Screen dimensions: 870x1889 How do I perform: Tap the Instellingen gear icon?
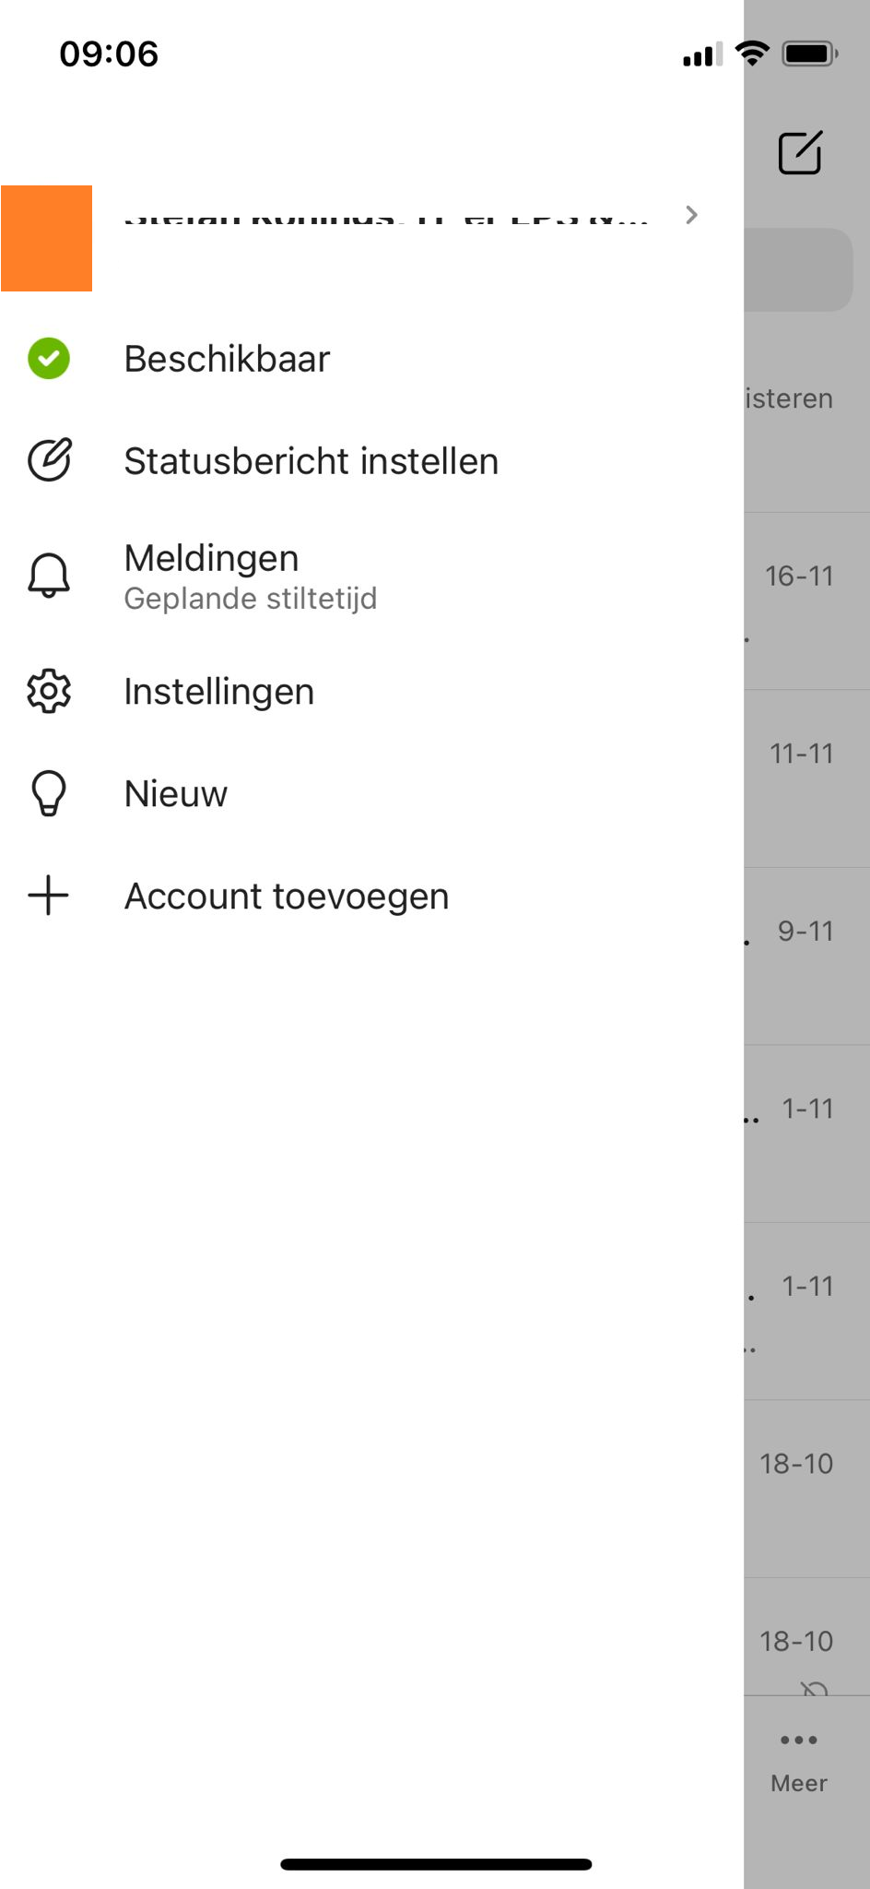49,692
